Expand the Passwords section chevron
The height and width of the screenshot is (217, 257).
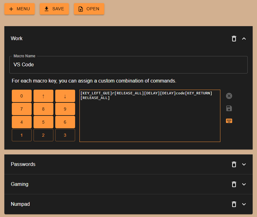click(244, 164)
